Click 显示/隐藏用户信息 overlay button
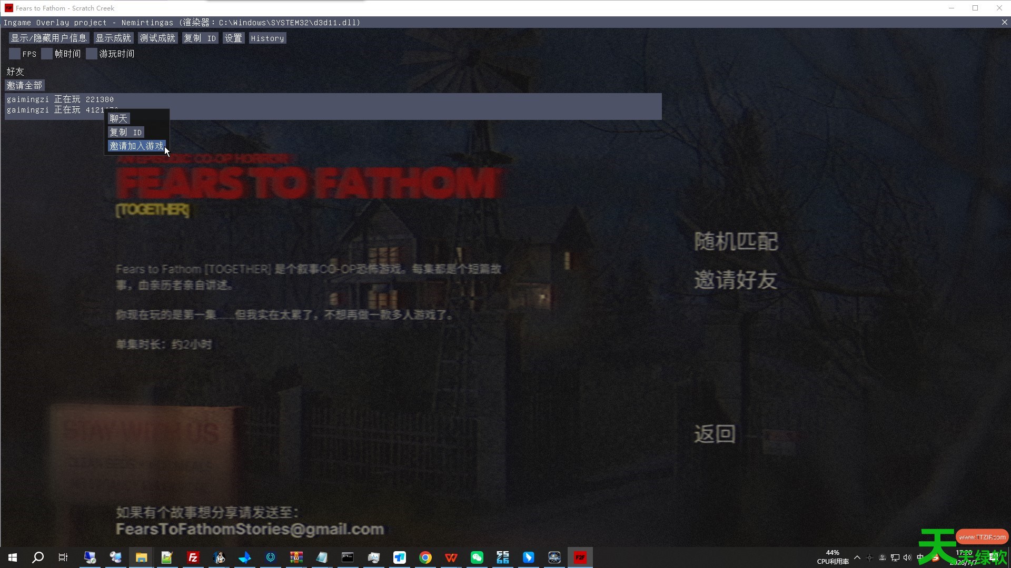 coord(48,38)
